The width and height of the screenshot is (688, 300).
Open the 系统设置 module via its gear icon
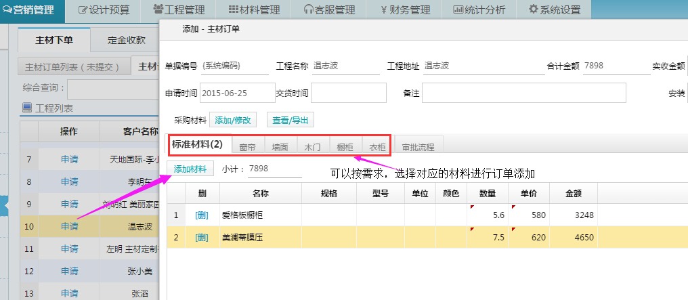click(534, 10)
